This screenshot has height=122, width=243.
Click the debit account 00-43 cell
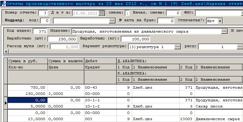click(x=100, y=87)
